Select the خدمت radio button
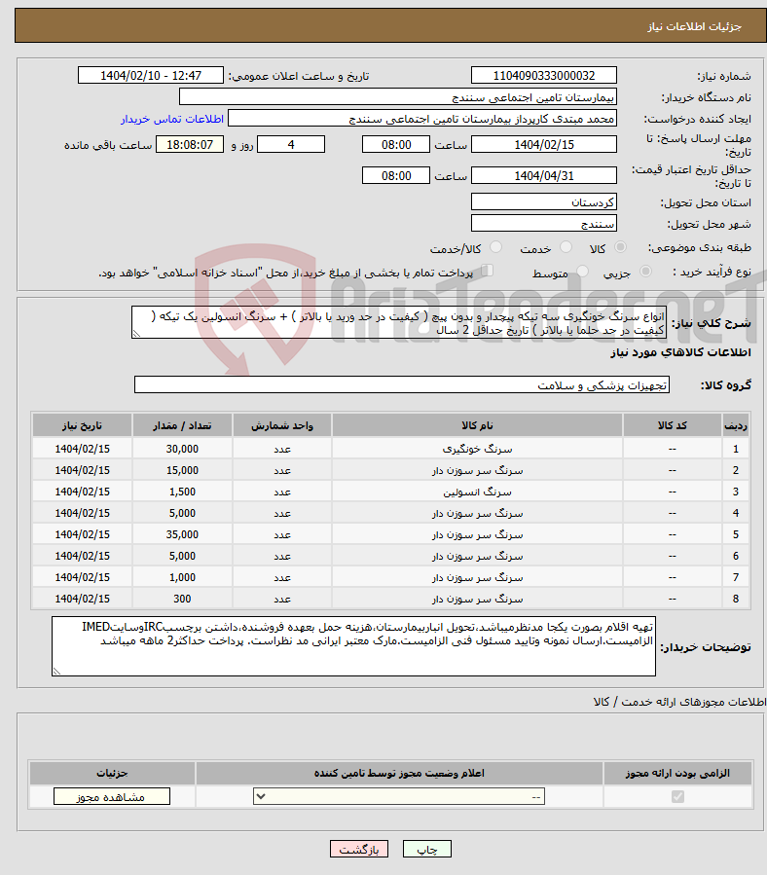 (566, 247)
